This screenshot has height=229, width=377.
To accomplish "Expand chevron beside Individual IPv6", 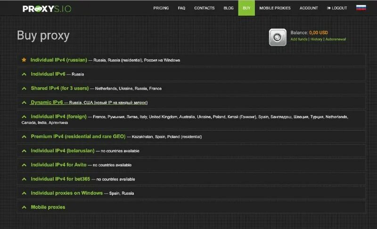I will [24, 74].
